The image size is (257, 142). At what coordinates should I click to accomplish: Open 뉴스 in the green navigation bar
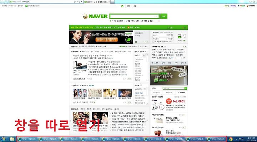101,27
